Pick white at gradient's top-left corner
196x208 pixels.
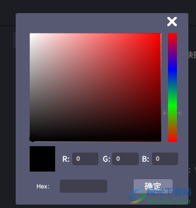pyautogui.click(x=31, y=34)
